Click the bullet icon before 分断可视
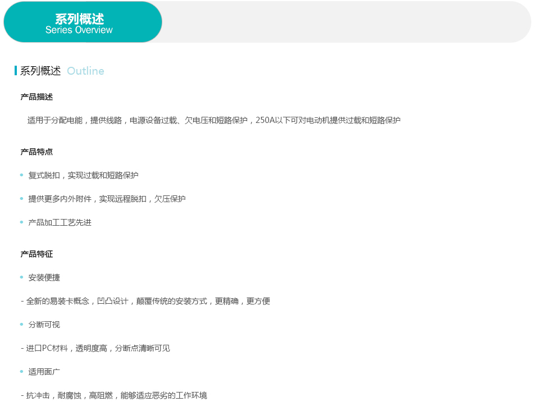Image resolution: width=556 pixels, height=420 pixels. [x=22, y=325]
